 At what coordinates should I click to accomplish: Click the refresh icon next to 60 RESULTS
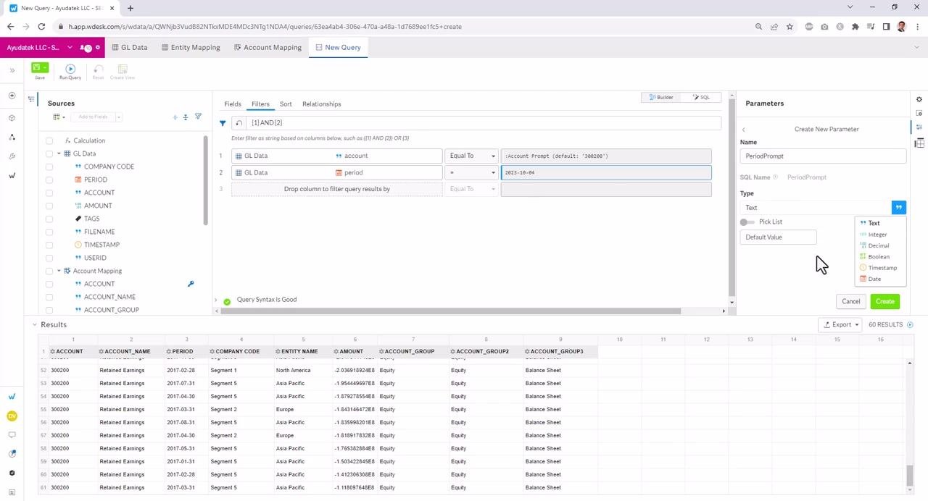[x=910, y=325]
